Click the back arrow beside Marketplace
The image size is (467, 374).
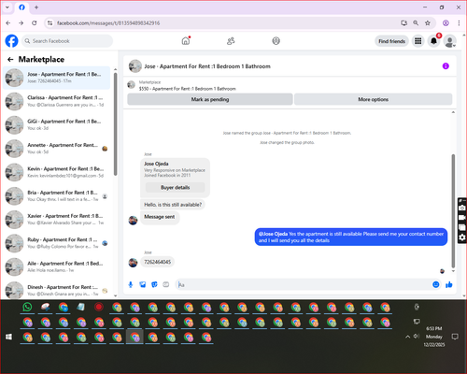coord(10,59)
